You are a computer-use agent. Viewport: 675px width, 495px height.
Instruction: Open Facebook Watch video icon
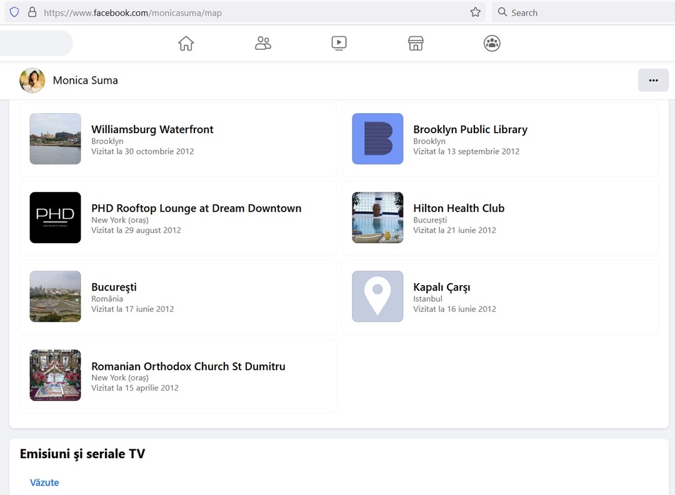tap(339, 43)
